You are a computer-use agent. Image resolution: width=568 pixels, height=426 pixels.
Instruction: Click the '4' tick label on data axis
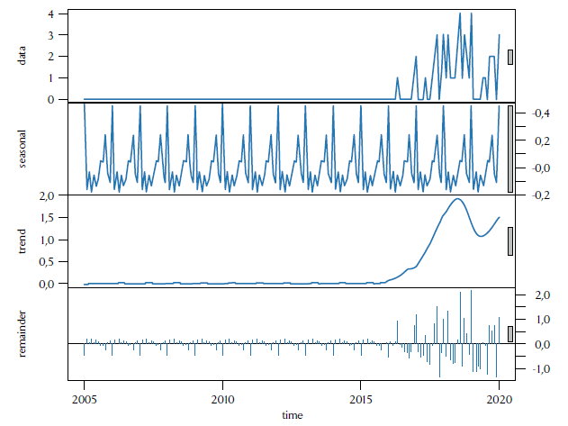[x=54, y=14]
